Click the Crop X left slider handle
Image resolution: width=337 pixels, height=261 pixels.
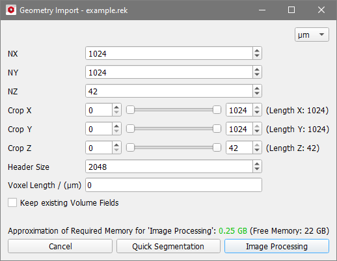pos(130,110)
